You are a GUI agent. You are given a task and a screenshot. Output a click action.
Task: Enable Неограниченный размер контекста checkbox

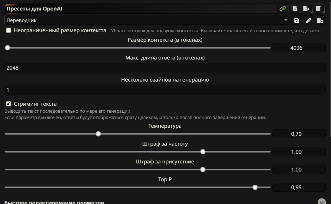click(x=9, y=30)
